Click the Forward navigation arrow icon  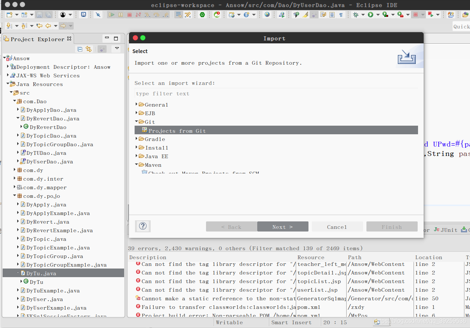click(x=63, y=26)
